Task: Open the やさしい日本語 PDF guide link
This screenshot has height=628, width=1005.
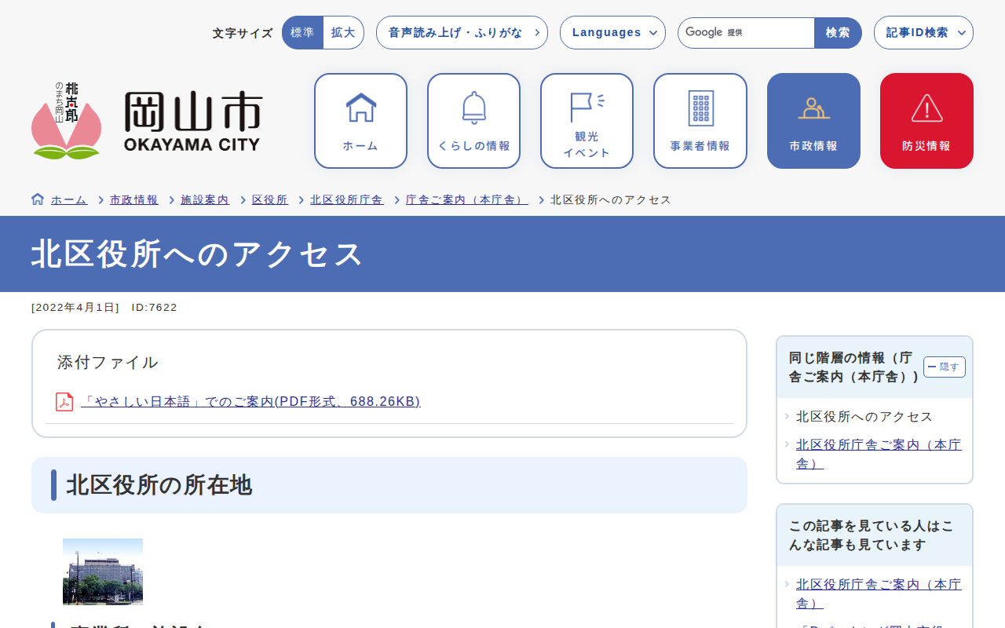Action: coord(250,402)
